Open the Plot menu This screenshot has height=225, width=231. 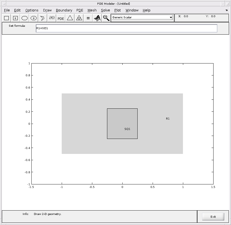coord(117,10)
